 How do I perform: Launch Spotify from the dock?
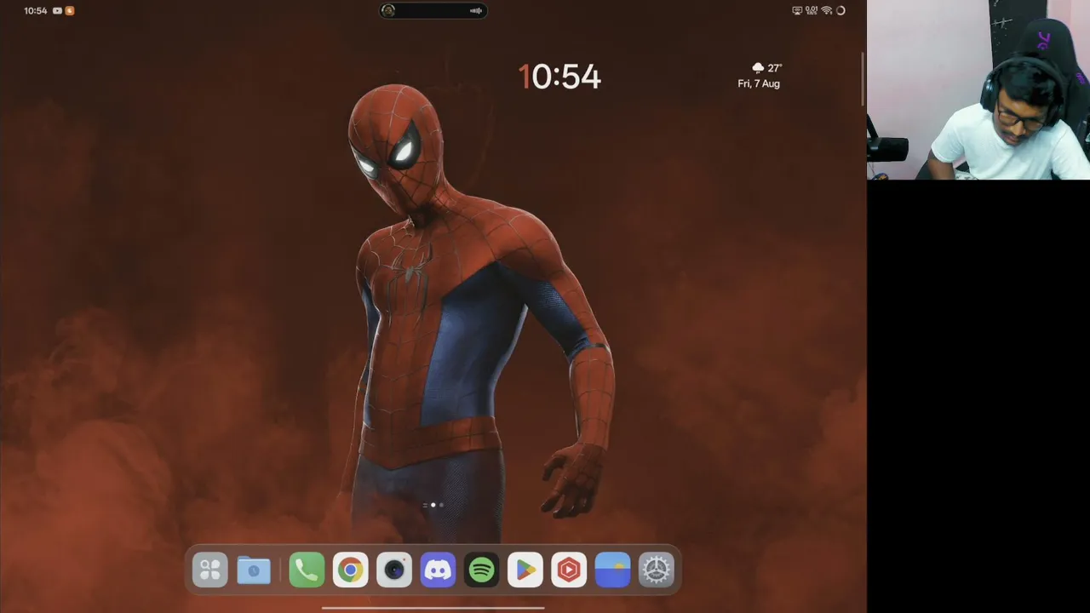click(482, 570)
